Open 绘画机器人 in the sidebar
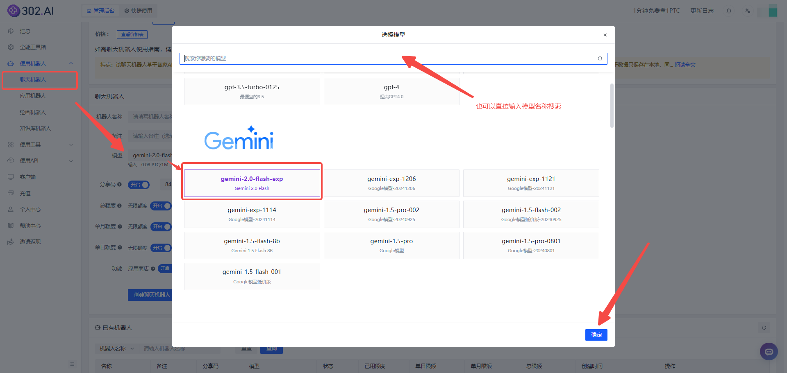Screen dimensions: 787x373 (33, 112)
